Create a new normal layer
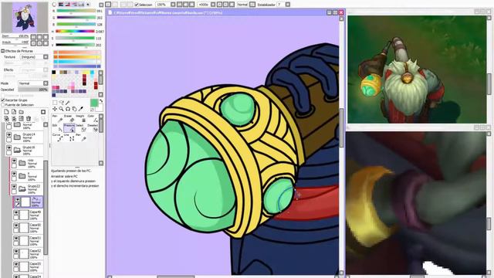This screenshot has width=494, height=278. point(6,112)
